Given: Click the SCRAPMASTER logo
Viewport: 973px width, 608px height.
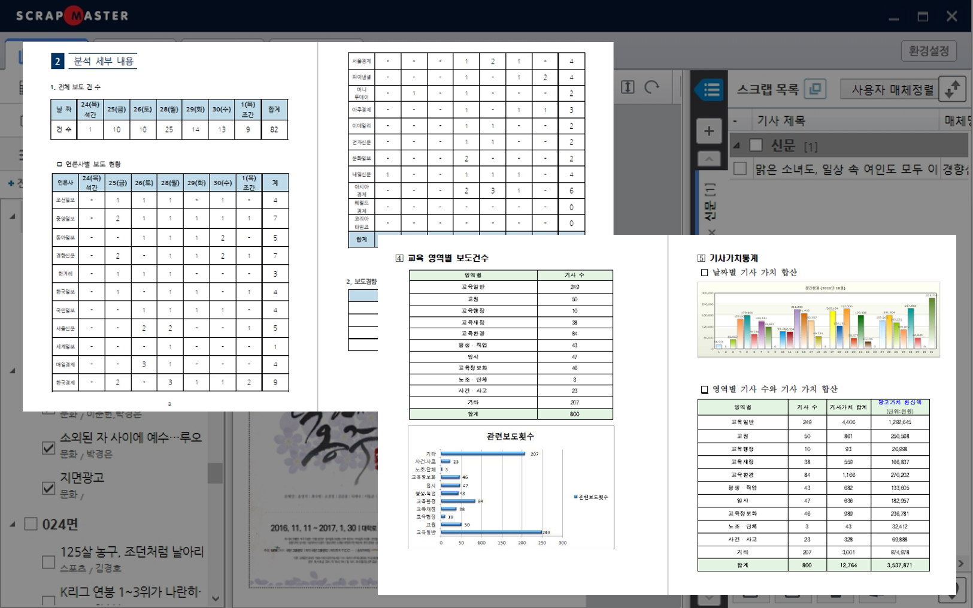Looking at the screenshot, I should coord(72,16).
